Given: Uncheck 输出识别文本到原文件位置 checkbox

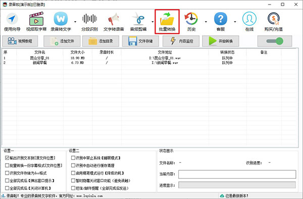Looking at the screenshot, I should click(x=7, y=158).
